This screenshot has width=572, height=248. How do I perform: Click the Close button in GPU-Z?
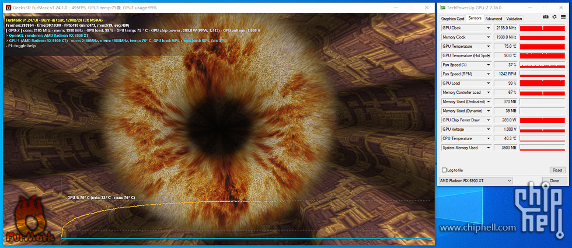[x=554, y=180]
